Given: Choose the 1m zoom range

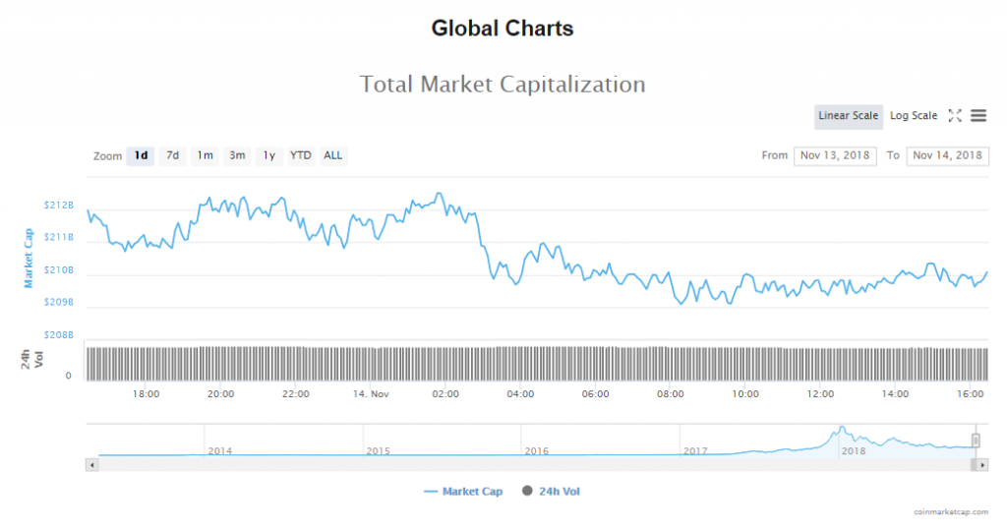Looking at the screenshot, I should pyautogui.click(x=205, y=155).
